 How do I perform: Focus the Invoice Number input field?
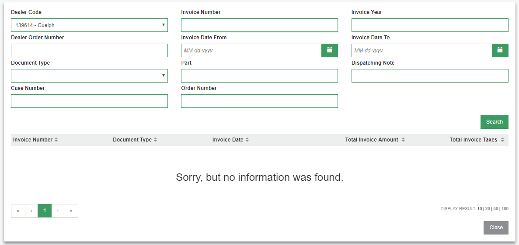click(x=260, y=25)
